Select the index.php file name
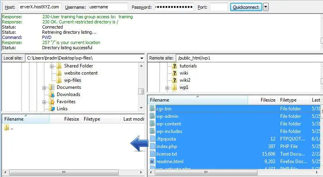 point(166,146)
